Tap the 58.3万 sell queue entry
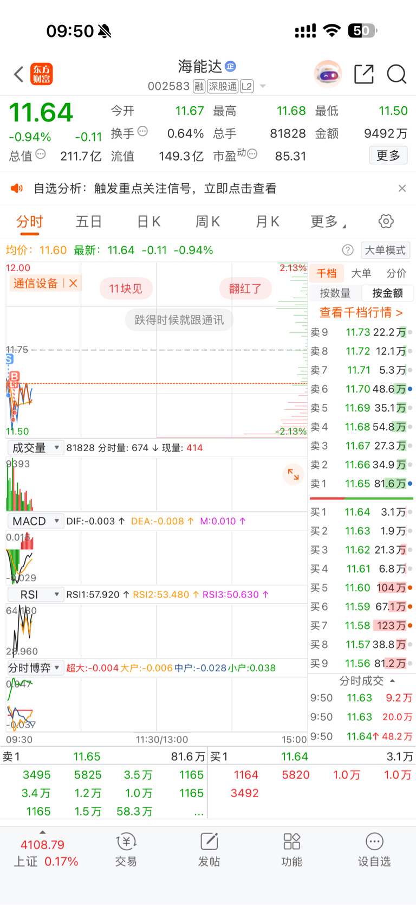Screen dimensions: 416x905 [134, 811]
